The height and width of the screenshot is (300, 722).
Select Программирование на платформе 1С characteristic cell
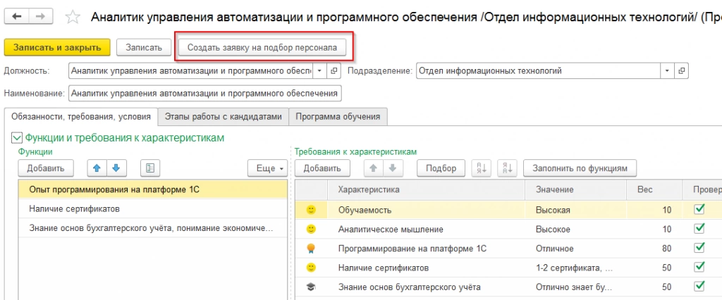point(426,249)
